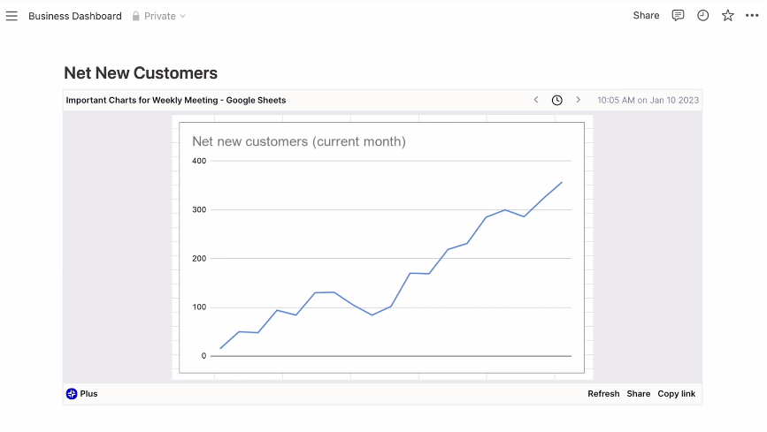This screenshot has width=767, height=432.
Task: Open page history clock in top bar
Action: pos(702,16)
